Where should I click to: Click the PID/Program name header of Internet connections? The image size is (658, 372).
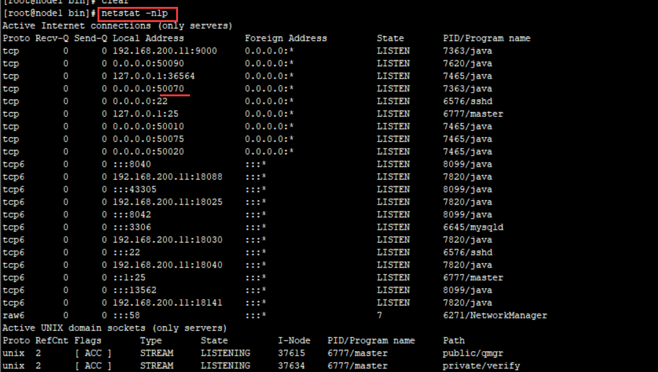tap(487, 38)
